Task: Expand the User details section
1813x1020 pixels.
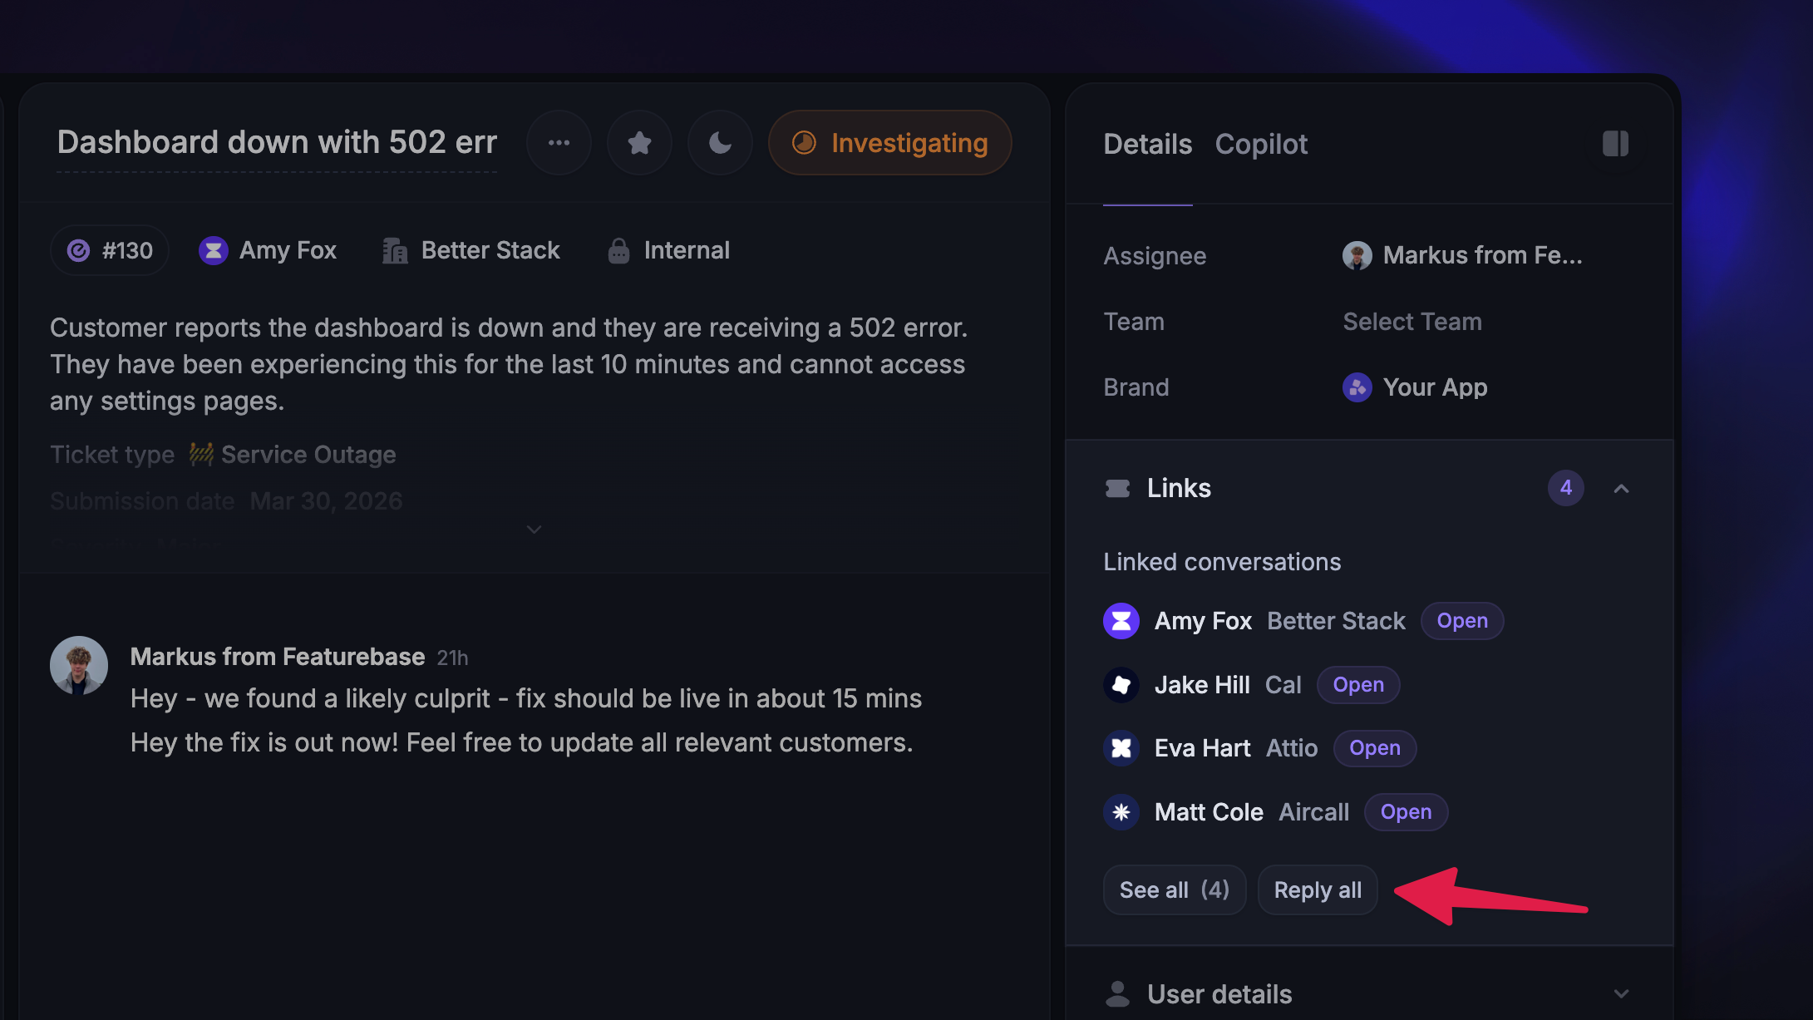Action: point(1621,994)
